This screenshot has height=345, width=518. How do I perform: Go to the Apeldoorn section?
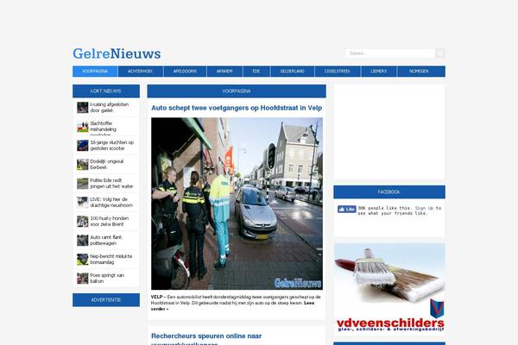(185, 72)
